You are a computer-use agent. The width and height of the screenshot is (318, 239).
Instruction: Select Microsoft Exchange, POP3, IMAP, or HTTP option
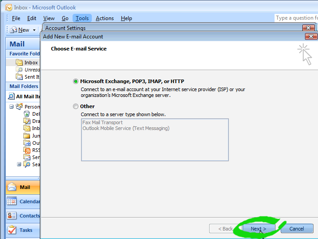click(x=76, y=81)
